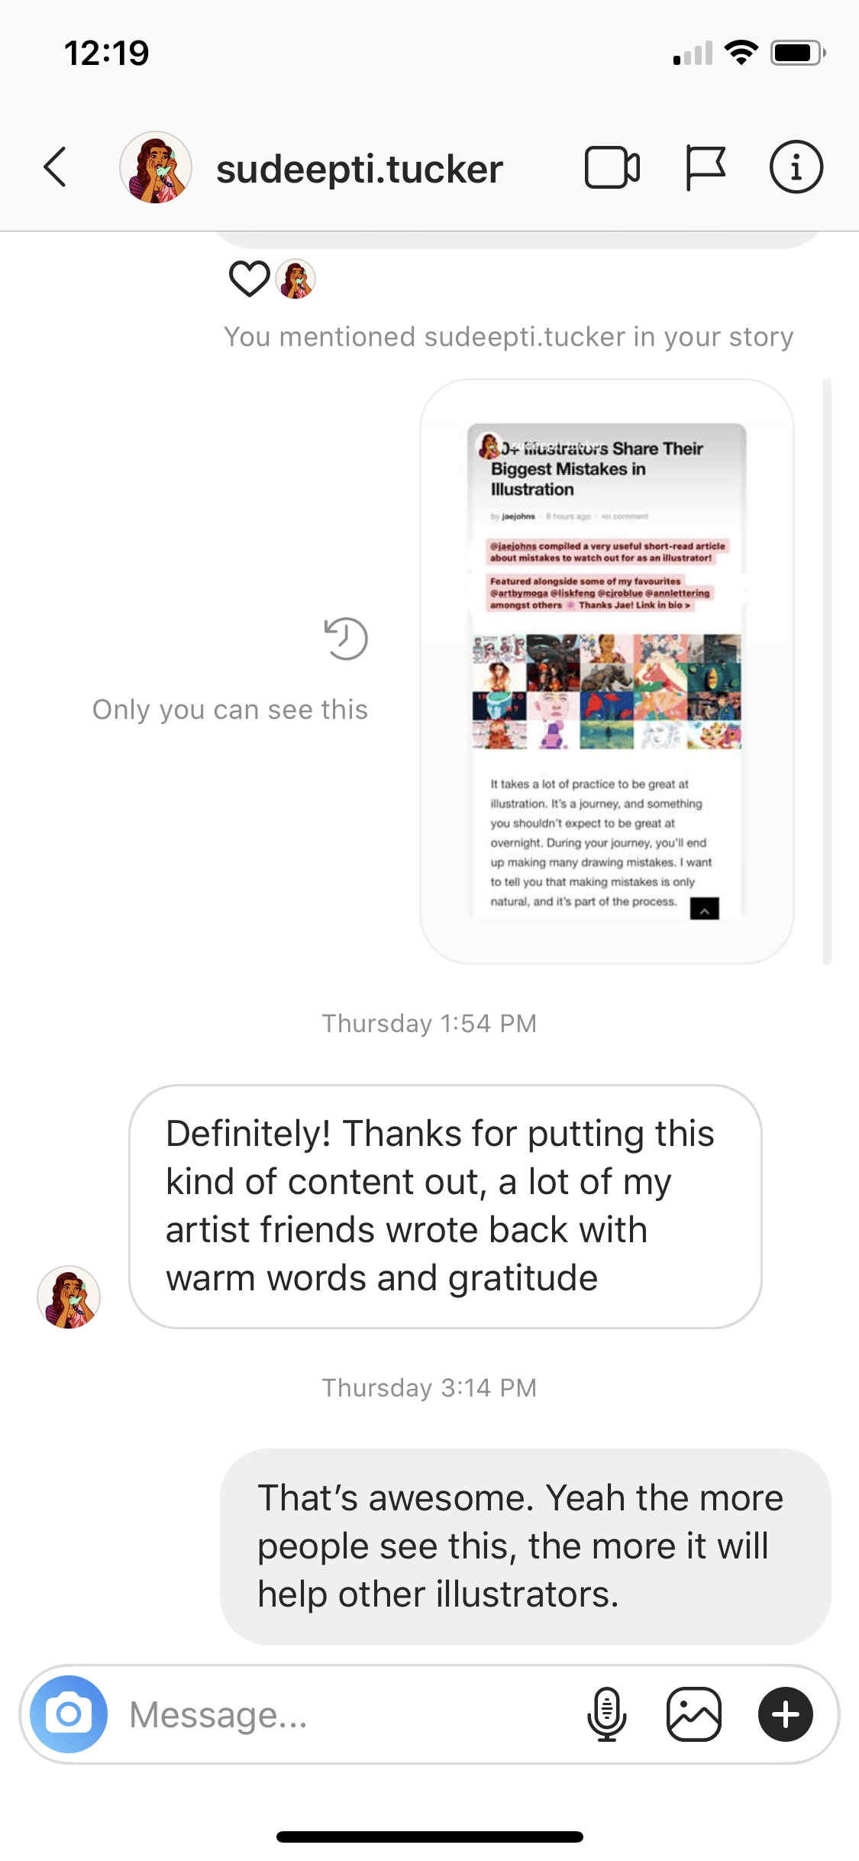The width and height of the screenshot is (859, 1861).
Task: Tap the heart reaction under the message
Action: coord(250,279)
